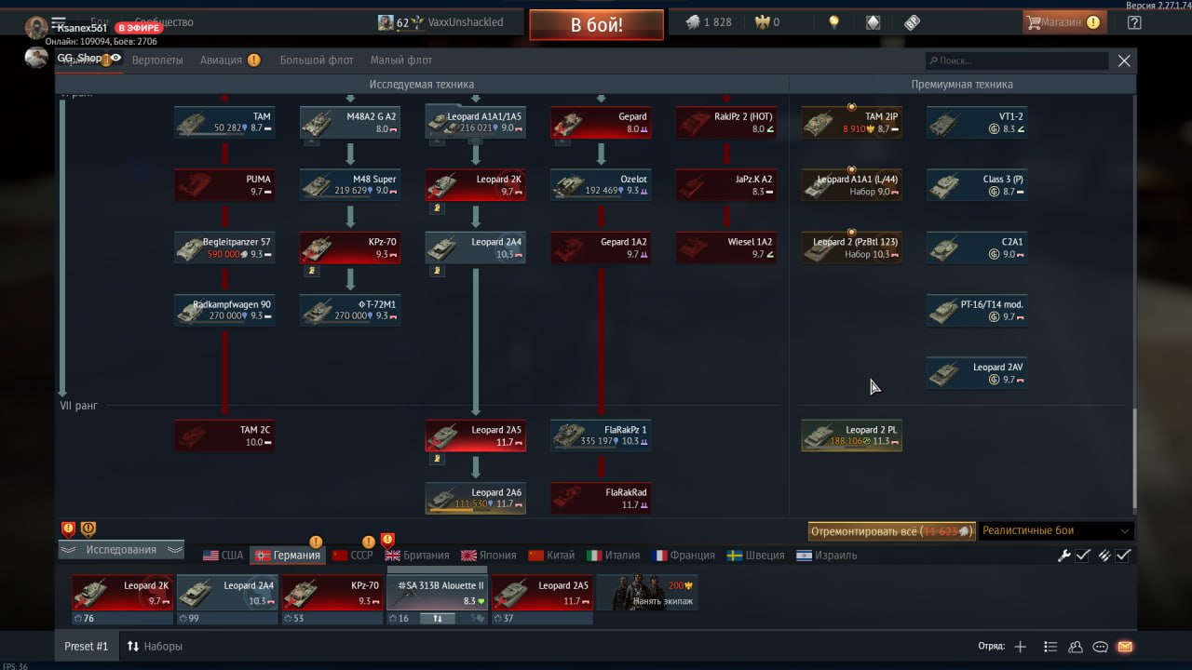Select the Begleitpanzer 57 vehicle card

(x=224, y=248)
